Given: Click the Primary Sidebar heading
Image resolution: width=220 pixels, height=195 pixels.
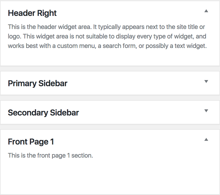Looking at the screenshot, I should pyautogui.click(x=37, y=83).
